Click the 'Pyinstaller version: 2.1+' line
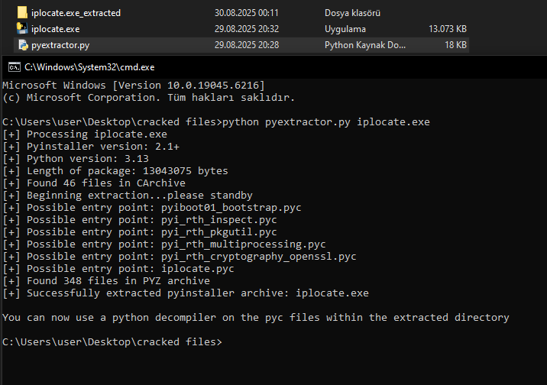The image size is (547, 385). tap(91, 147)
